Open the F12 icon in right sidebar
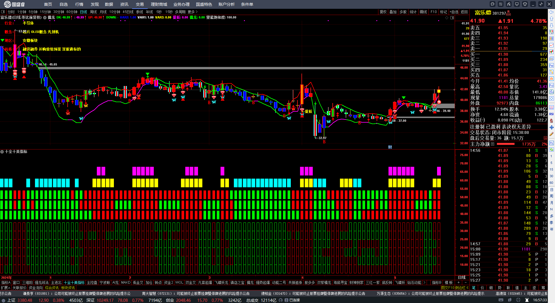 click(x=552, y=85)
